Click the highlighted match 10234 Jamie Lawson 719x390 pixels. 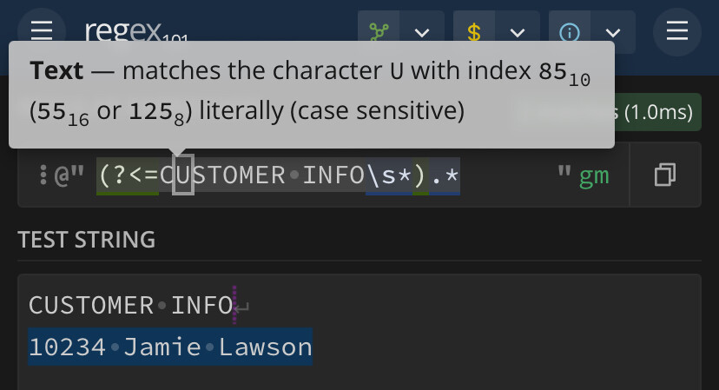tap(170, 347)
